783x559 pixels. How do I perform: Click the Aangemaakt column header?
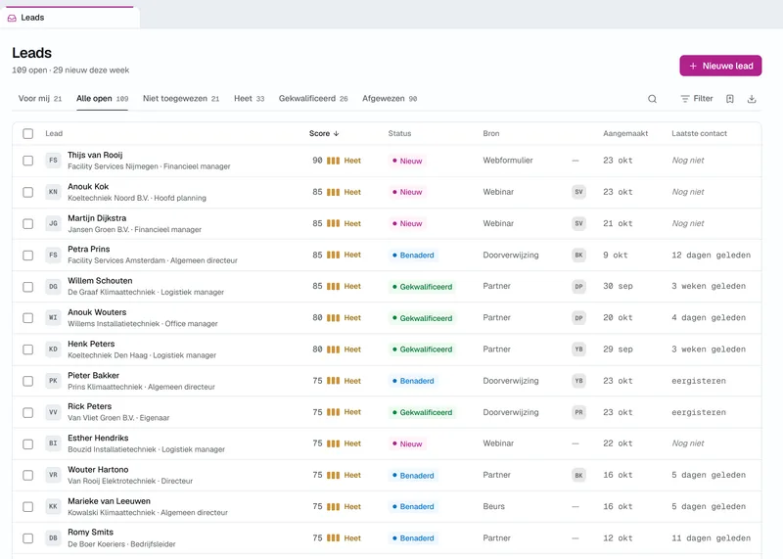tap(625, 133)
